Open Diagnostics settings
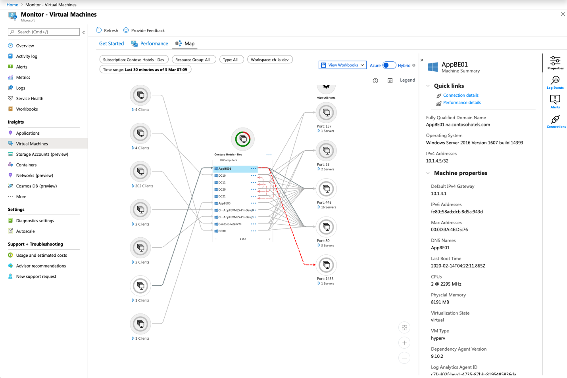567x378 pixels. 35,221
